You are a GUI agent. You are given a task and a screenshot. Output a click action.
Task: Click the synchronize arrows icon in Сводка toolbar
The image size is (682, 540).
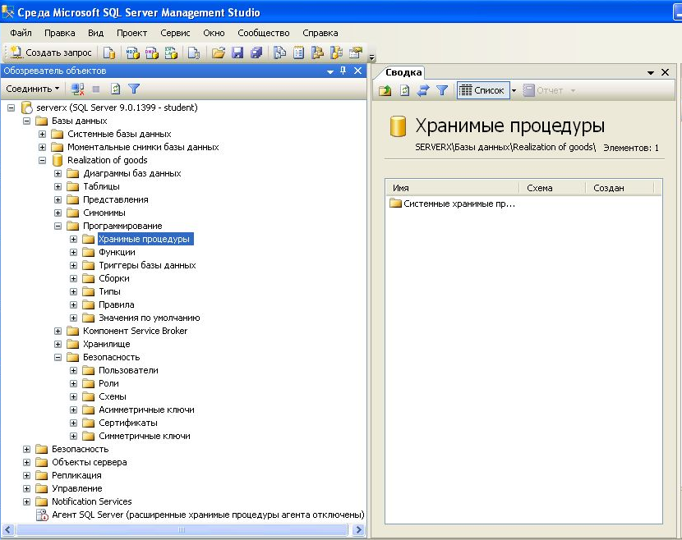(x=423, y=90)
